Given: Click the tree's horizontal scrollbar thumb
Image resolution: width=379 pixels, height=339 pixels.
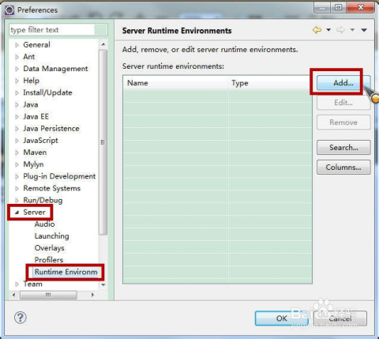Looking at the screenshot, I should pos(48,295).
